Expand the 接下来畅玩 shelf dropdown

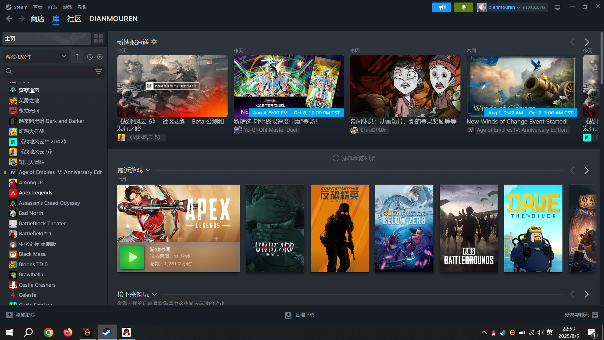pos(155,294)
